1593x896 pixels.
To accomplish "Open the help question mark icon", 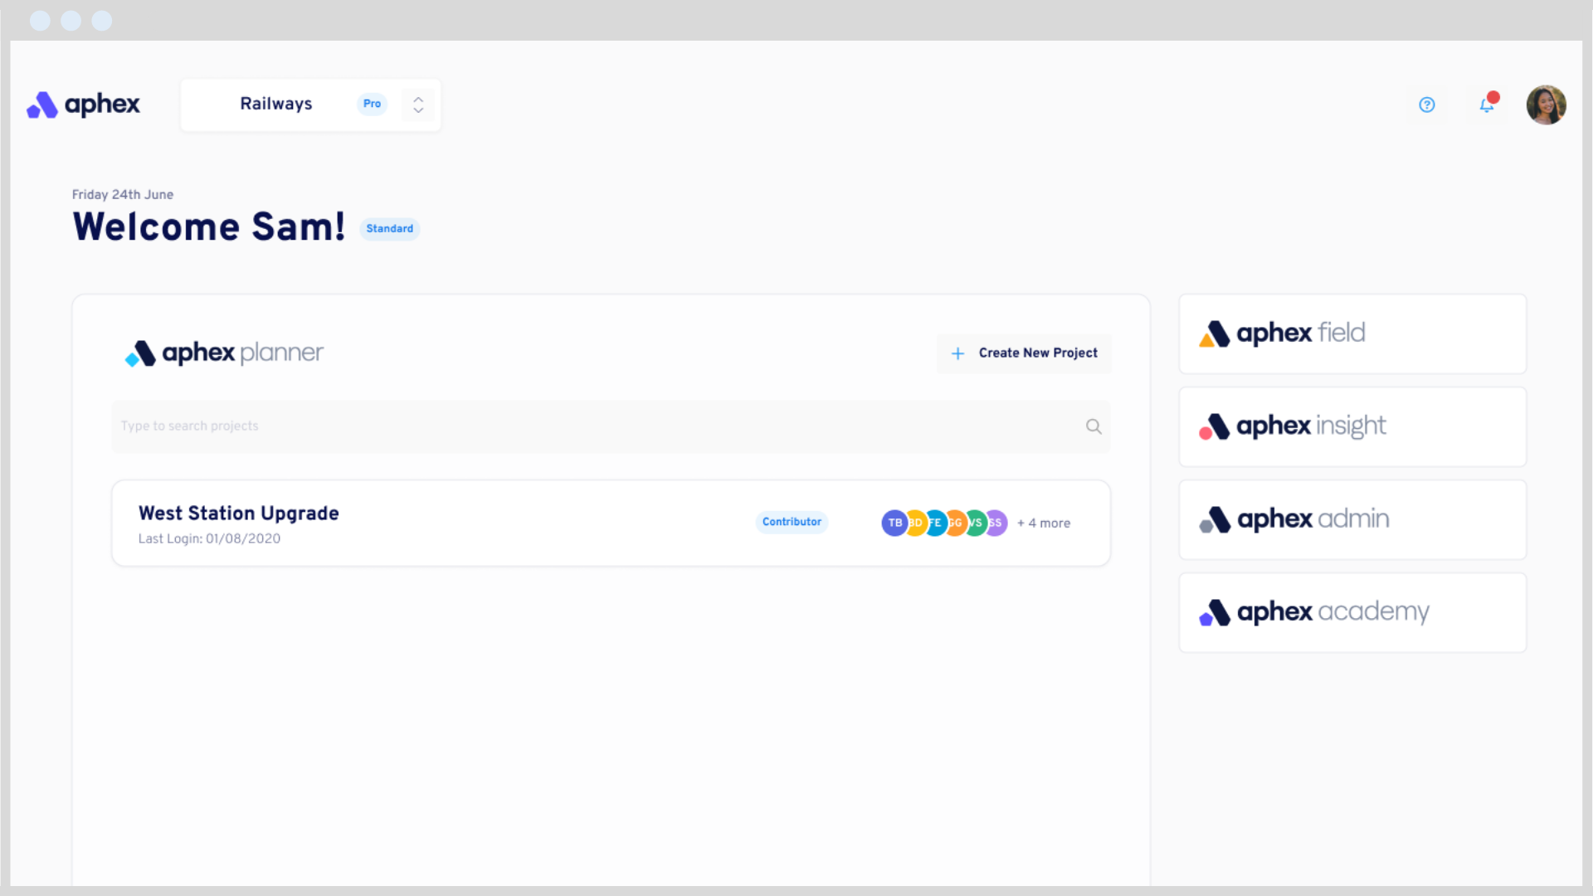I will pyautogui.click(x=1426, y=105).
